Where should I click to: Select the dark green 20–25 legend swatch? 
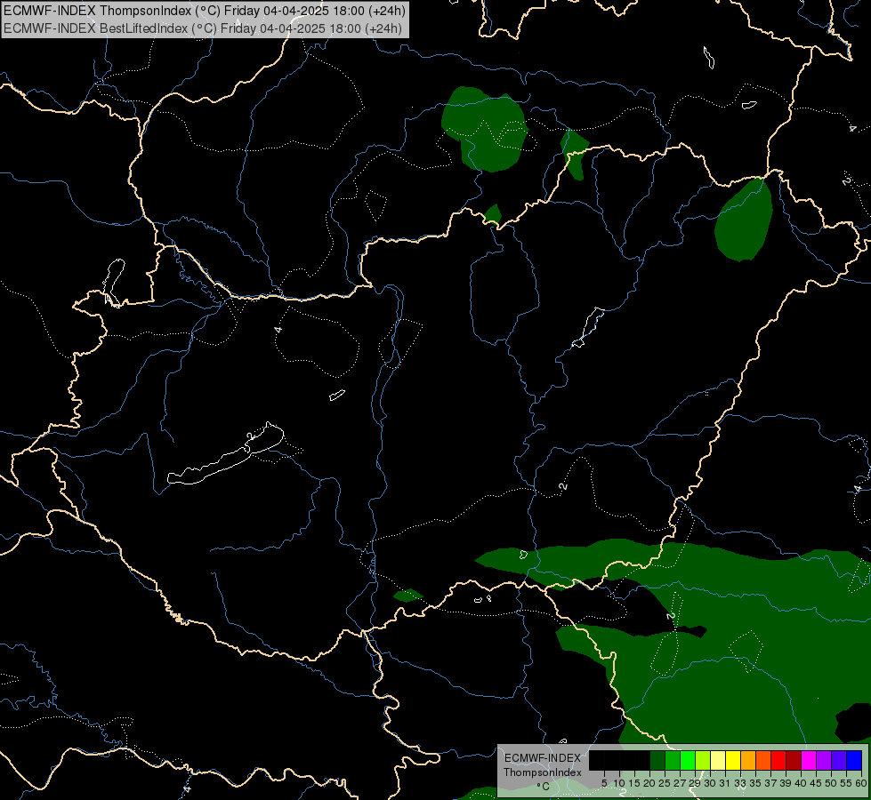657,760
